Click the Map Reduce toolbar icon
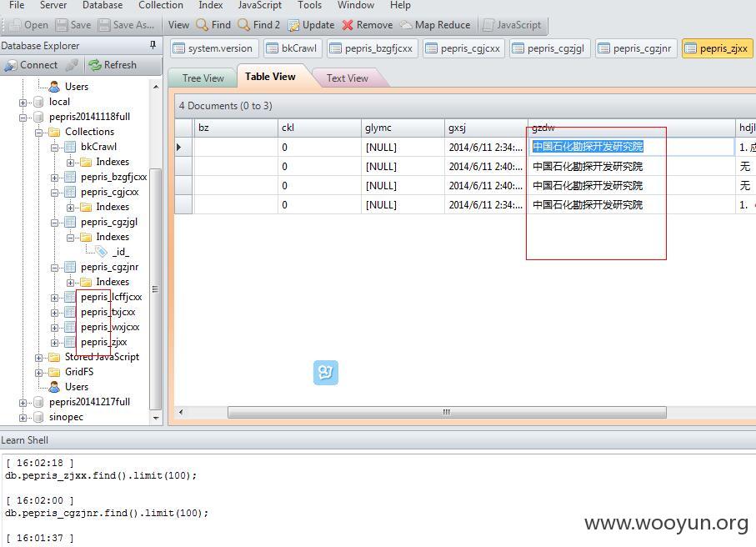Image resolution: width=756 pixels, height=547 pixels. (406, 25)
